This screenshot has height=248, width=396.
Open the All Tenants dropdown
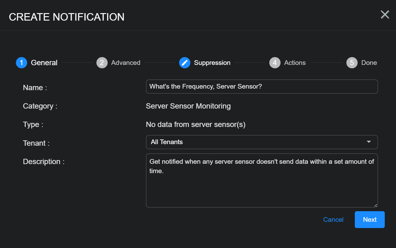point(256,142)
